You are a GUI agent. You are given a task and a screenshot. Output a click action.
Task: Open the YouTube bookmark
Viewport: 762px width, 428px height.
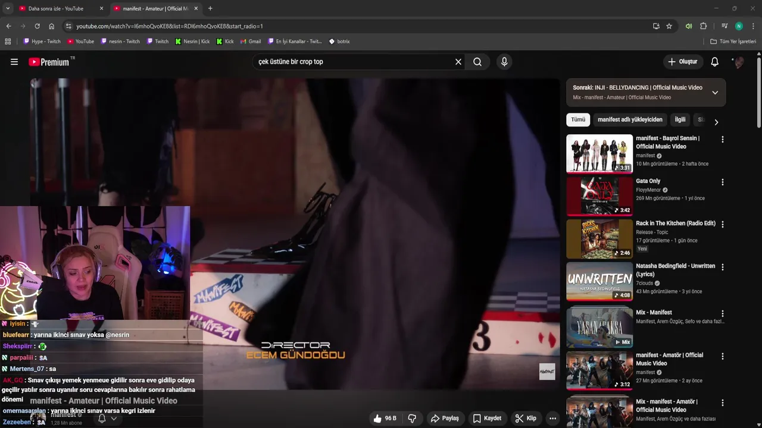click(x=80, y=42)
